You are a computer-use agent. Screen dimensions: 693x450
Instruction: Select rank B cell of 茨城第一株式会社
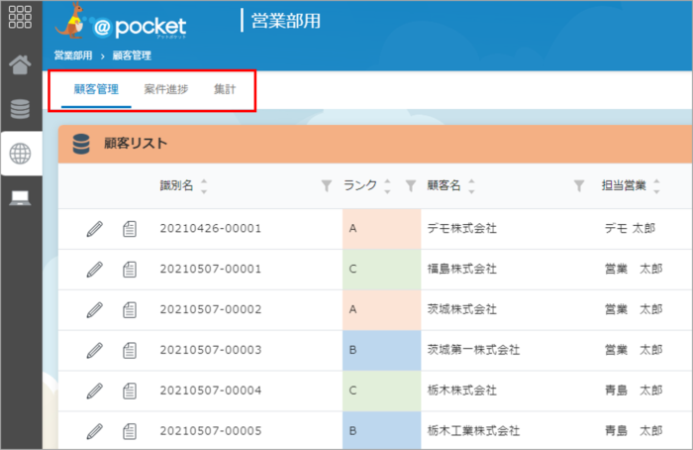382,351
